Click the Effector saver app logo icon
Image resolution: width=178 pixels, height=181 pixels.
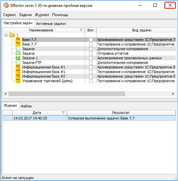(x=6, y=6)
